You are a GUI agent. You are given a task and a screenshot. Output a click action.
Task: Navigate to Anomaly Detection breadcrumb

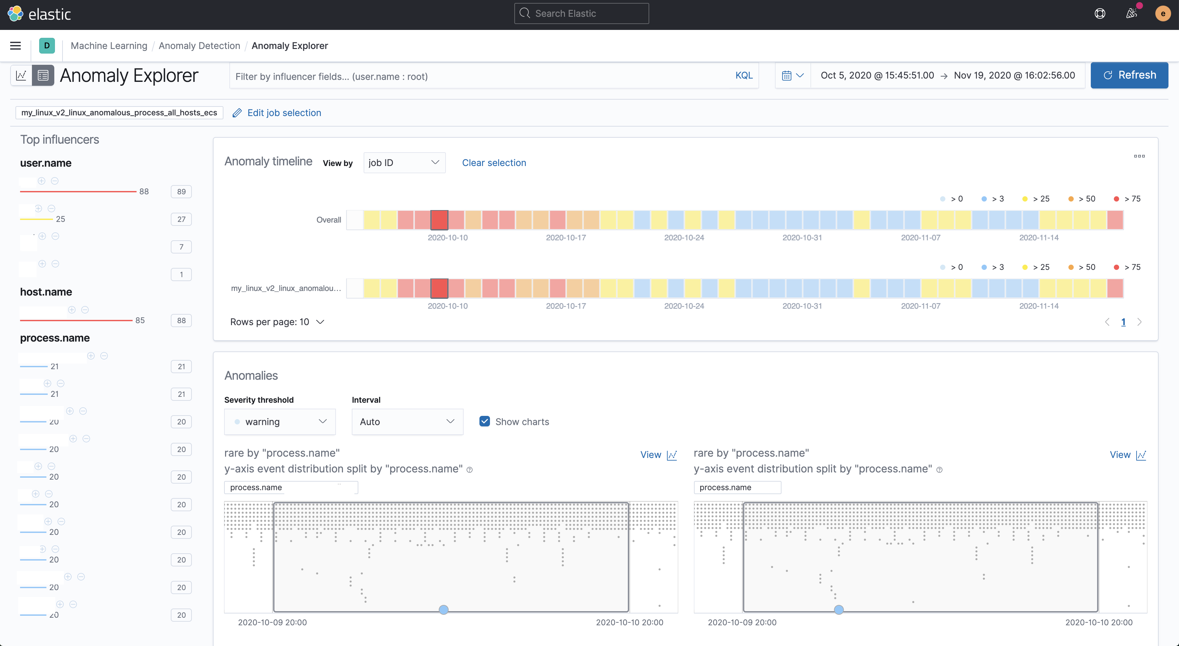pyautogui.click(x=199, y=46)
